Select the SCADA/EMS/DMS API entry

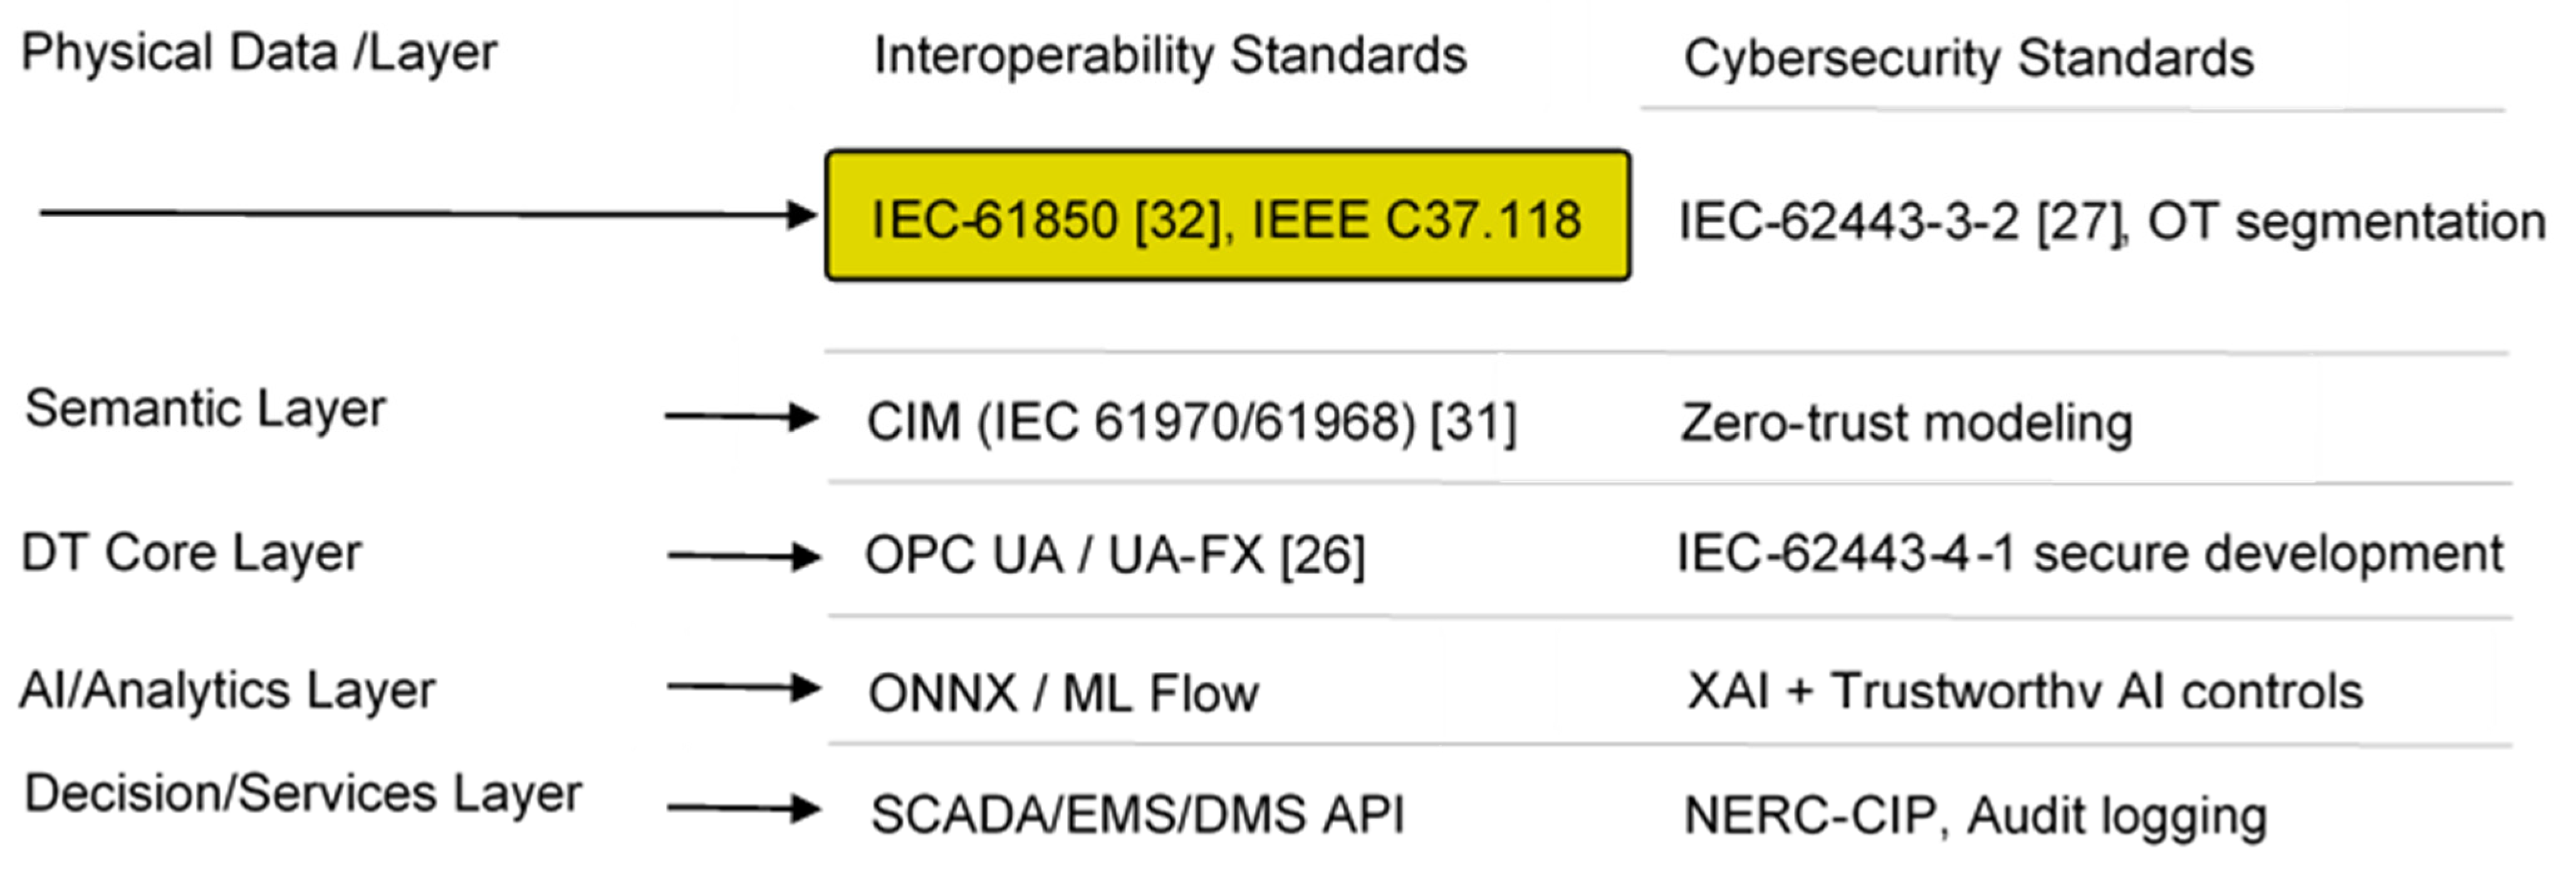tap(1137, 814)
